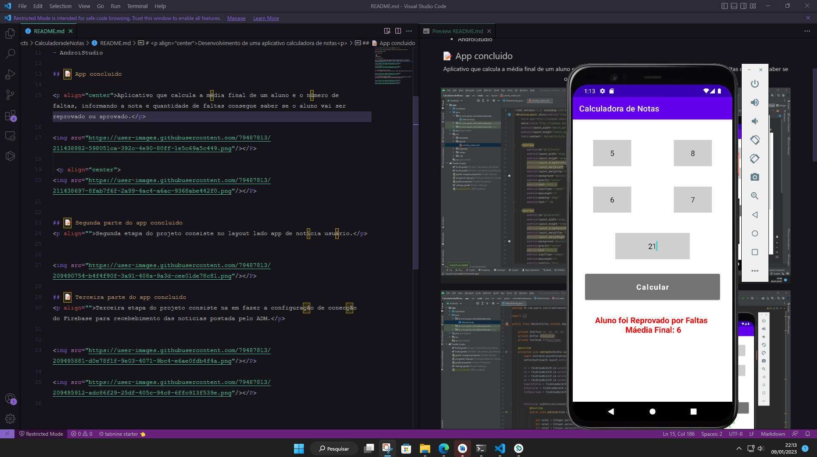Select the Run and Debug icon
Viewport: 817px width, 457px height.
click(x=10, y=74)
